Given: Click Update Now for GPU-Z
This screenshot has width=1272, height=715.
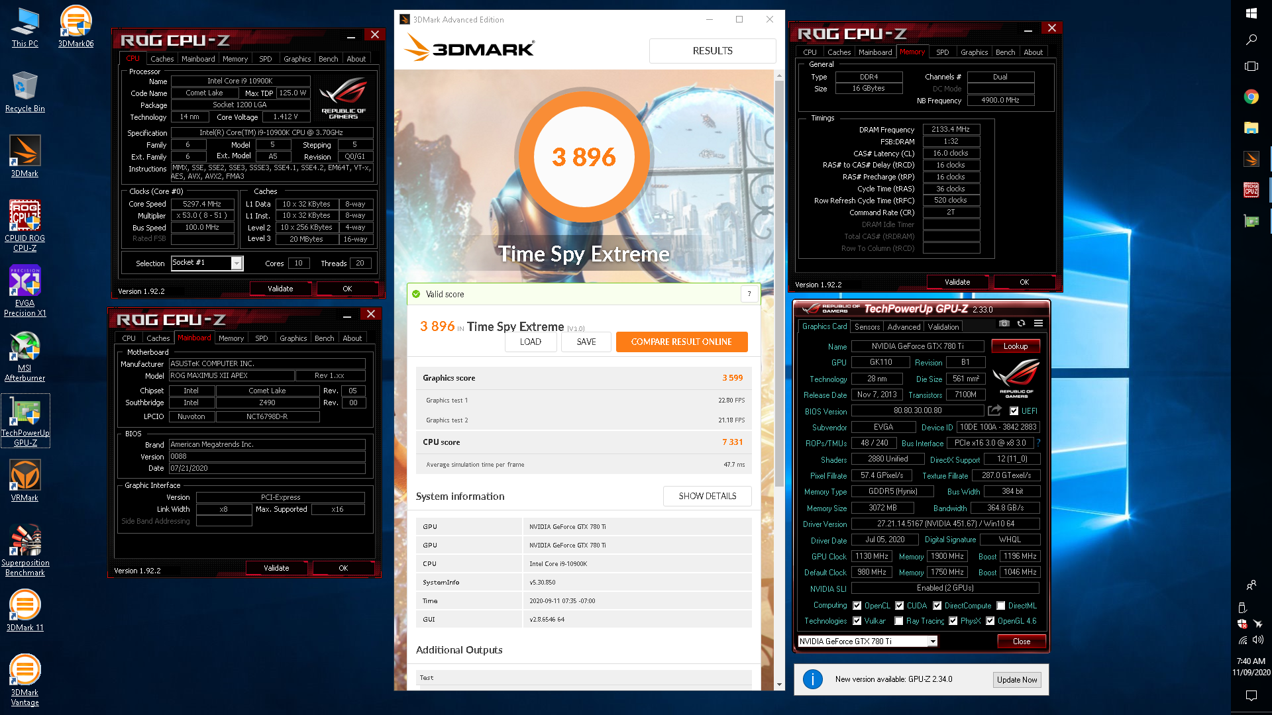Looking at the screenshot, I should coord(1017,680).
